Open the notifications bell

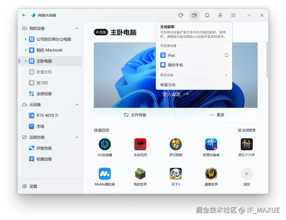click(207, 15)
